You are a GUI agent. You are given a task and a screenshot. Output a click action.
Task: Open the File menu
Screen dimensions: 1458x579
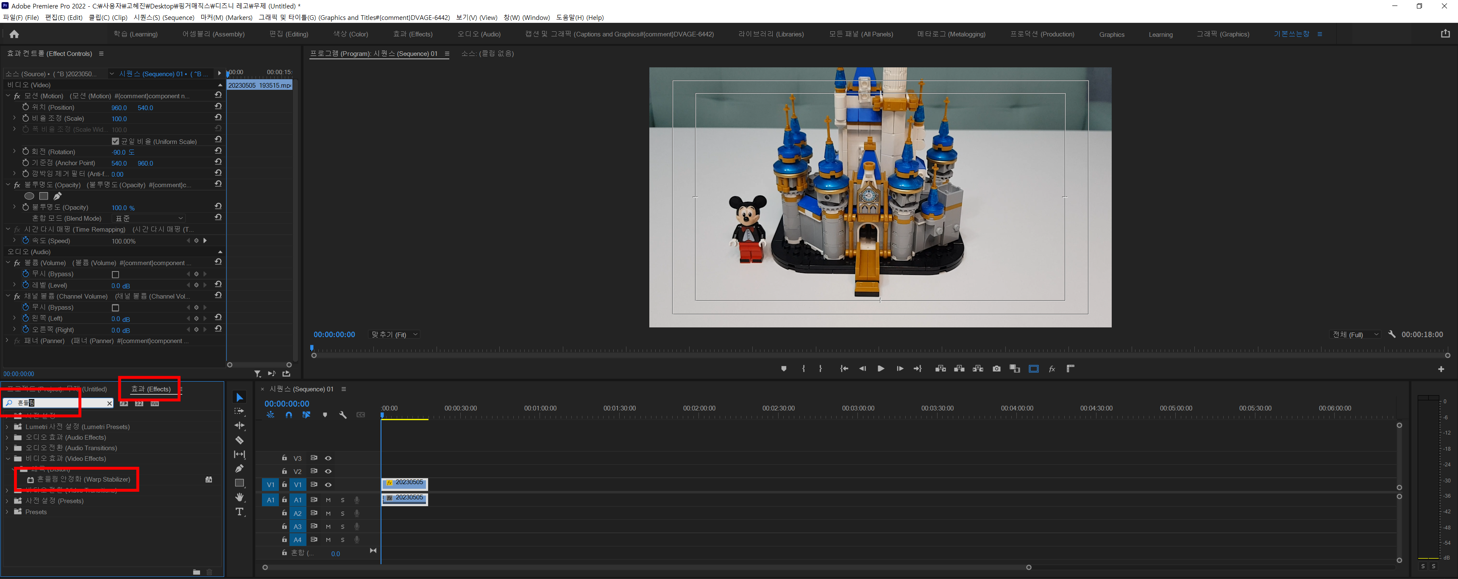(21, 17)
